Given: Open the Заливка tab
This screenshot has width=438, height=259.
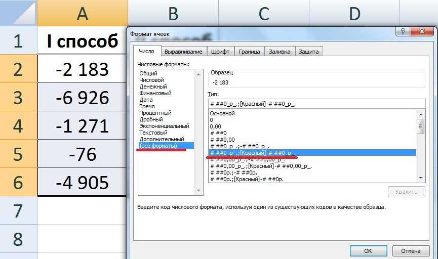Looking at the screenshot, I should click(280, 52).
